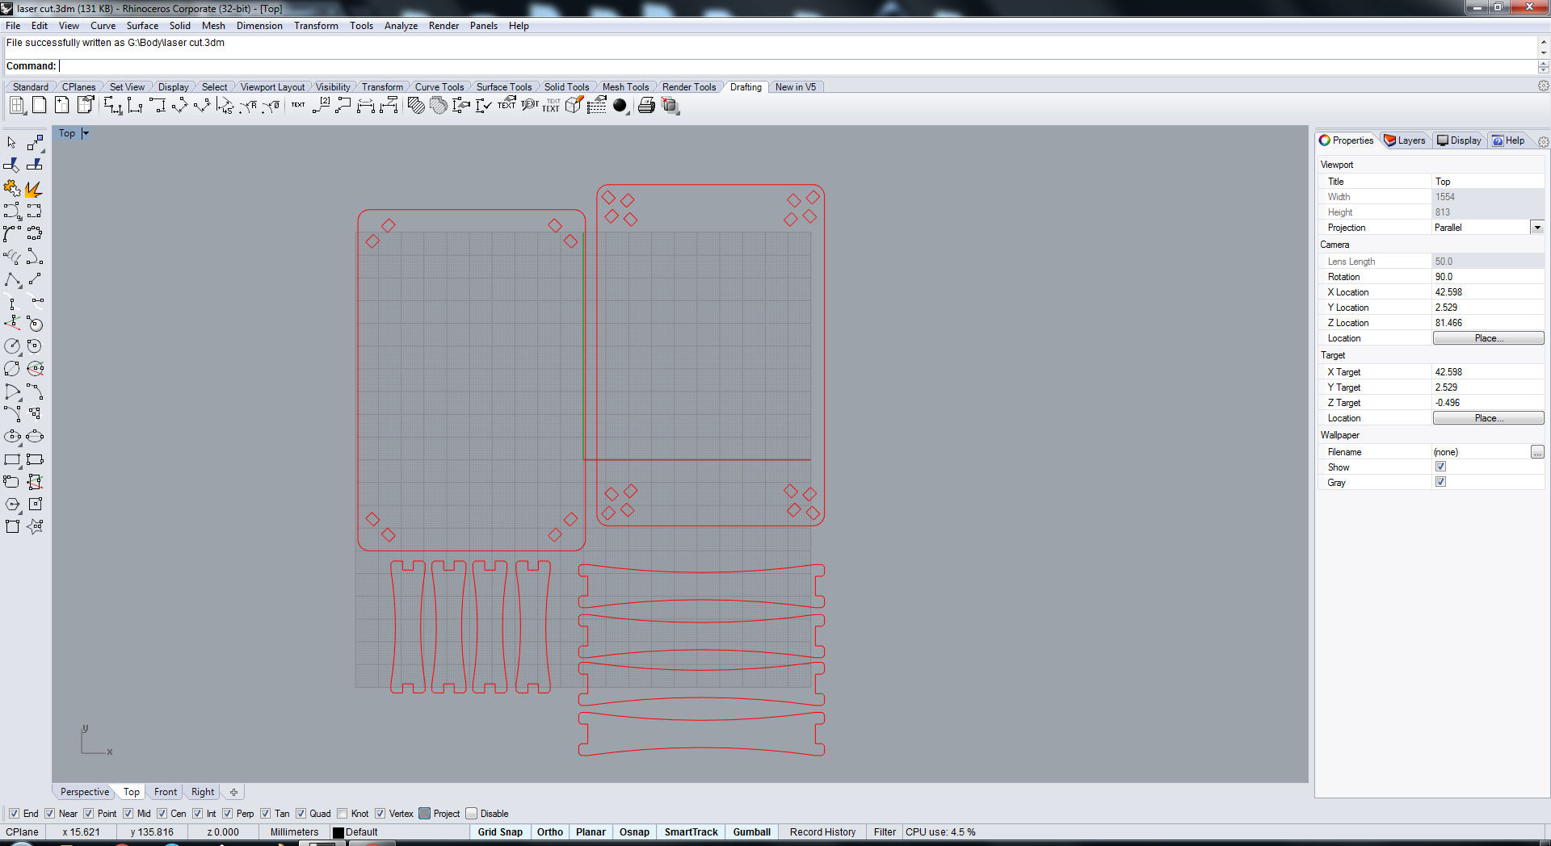Switch to the Solid Tools toolbar tab
Screen dimensions: 1551x846
pyautogui.click(x=566, y=87)
